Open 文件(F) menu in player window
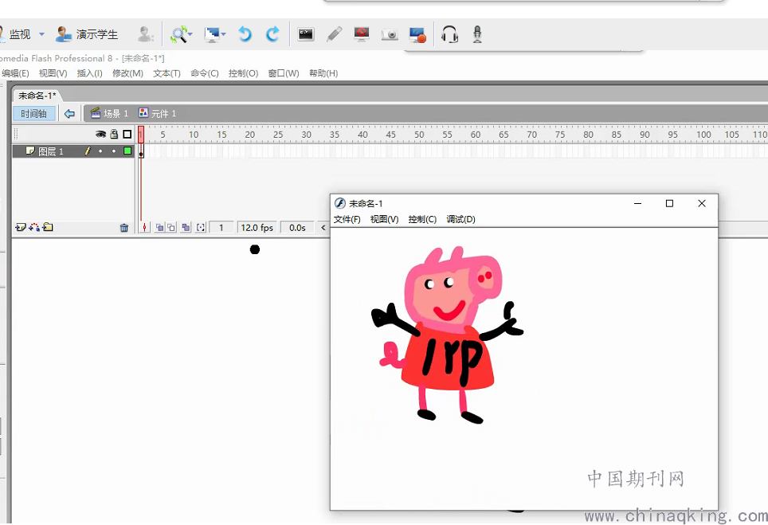 (x=347, y=219)
